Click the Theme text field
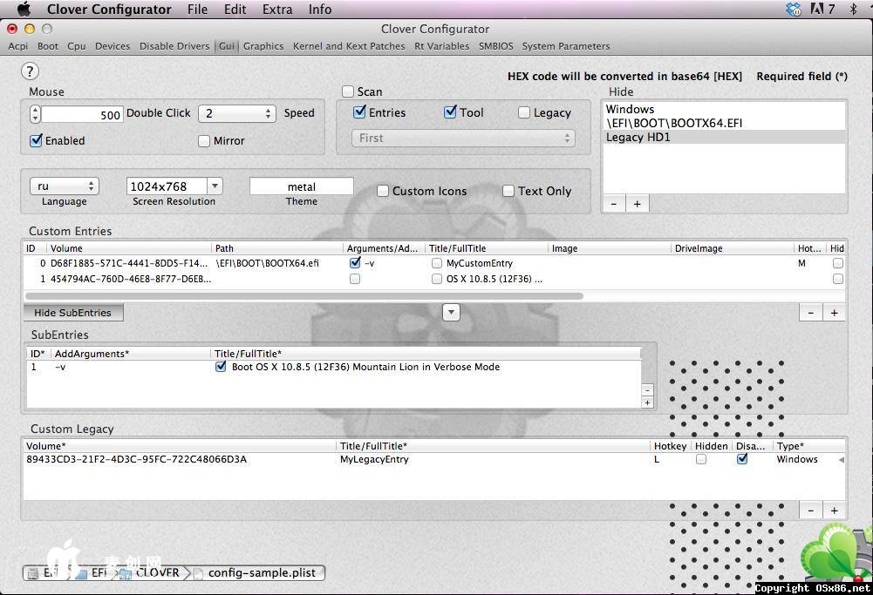This screenshot has height=595, width=873. 301,186
